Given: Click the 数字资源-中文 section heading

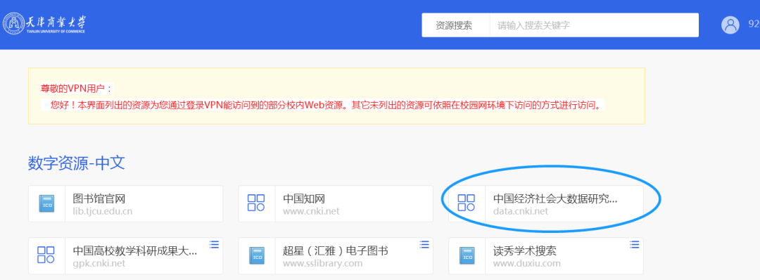Looking at the screenshot, I should [x=77, y=163].
